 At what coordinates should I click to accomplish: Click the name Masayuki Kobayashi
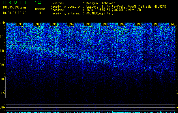(102, 3)
